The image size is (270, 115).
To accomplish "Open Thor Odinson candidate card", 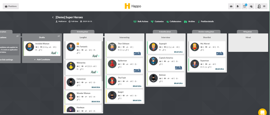I will (125, 49).
